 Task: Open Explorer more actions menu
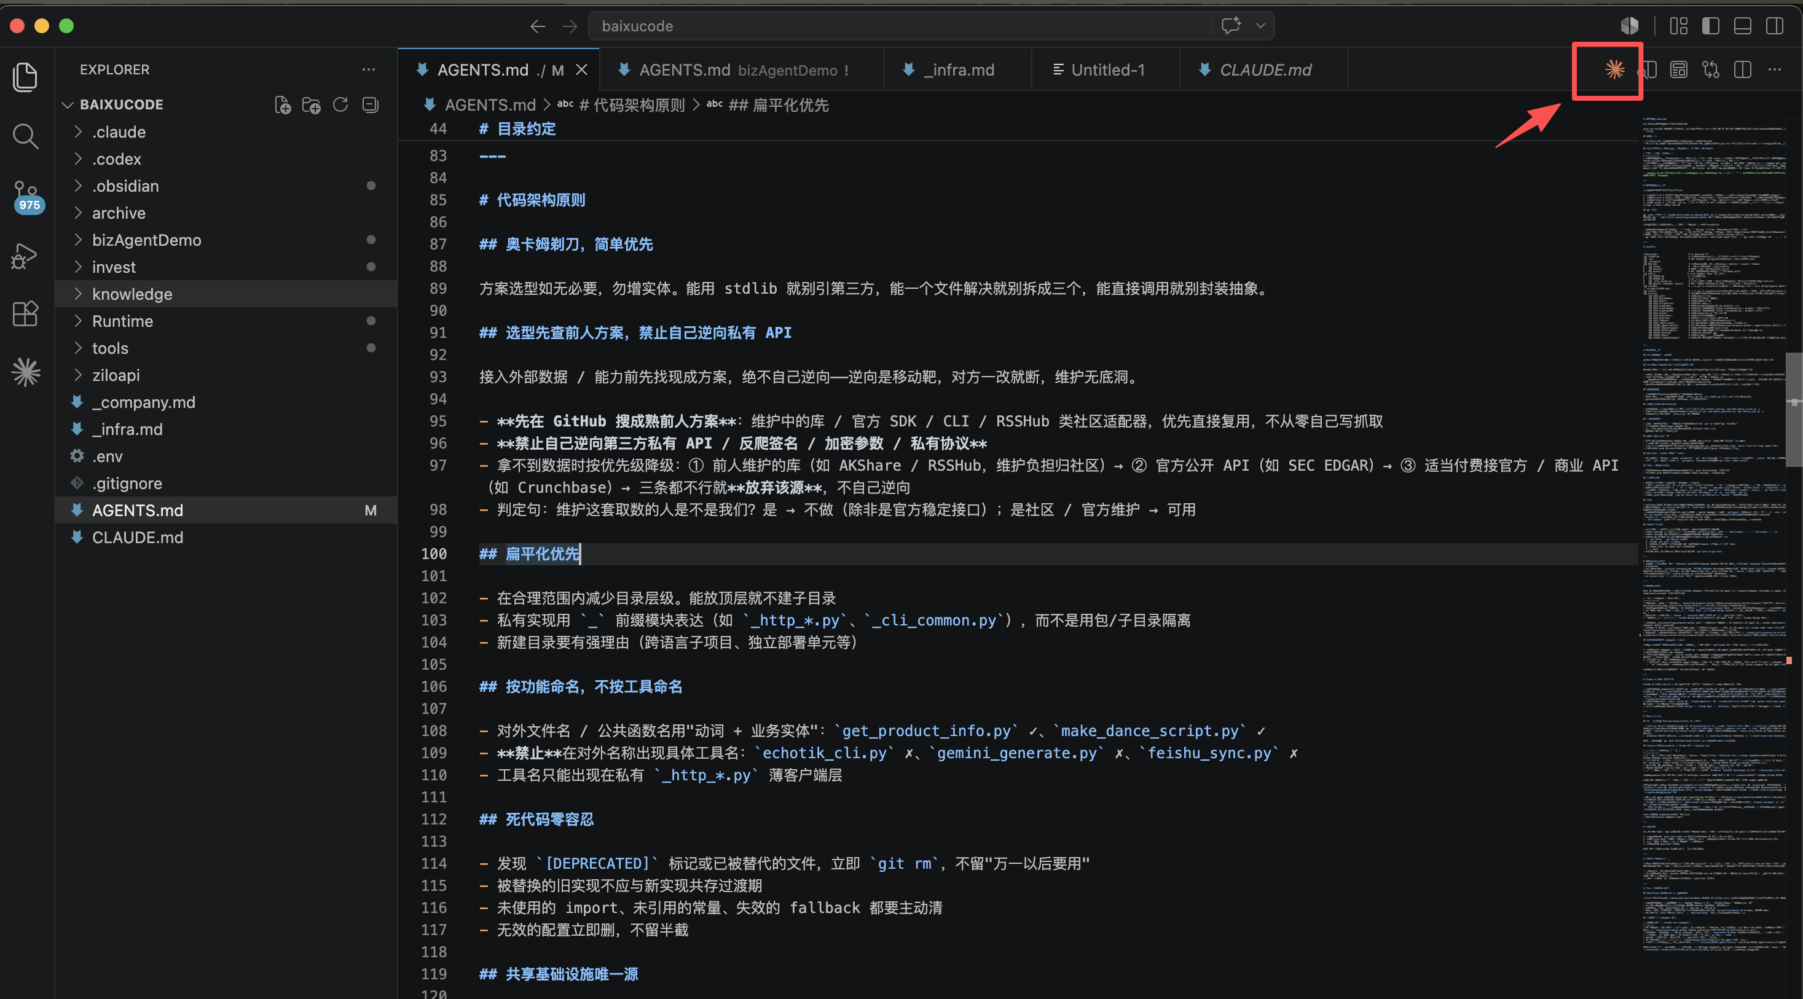(x=369, y=69)
